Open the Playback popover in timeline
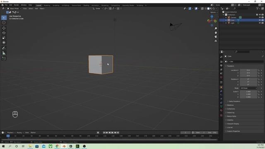This screenshot has width=265, height=149. 11,132
